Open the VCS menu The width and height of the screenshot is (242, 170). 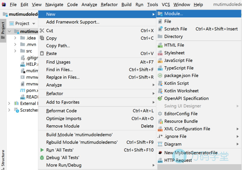point(166,5)
